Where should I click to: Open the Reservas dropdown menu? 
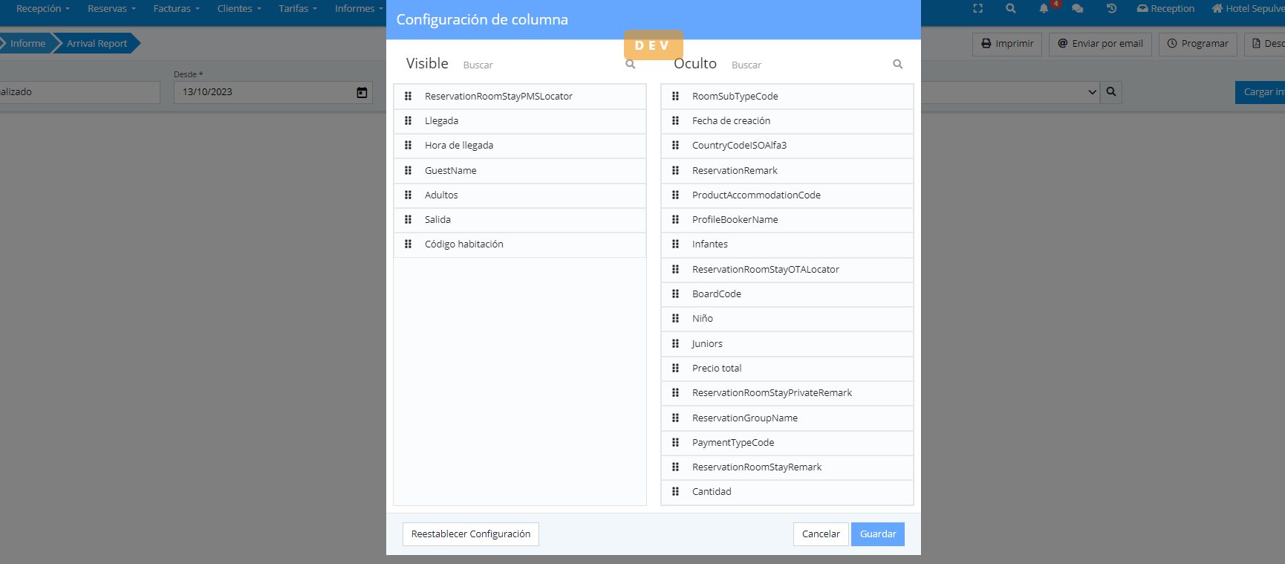pyautogui.click(x=111, y=9)
